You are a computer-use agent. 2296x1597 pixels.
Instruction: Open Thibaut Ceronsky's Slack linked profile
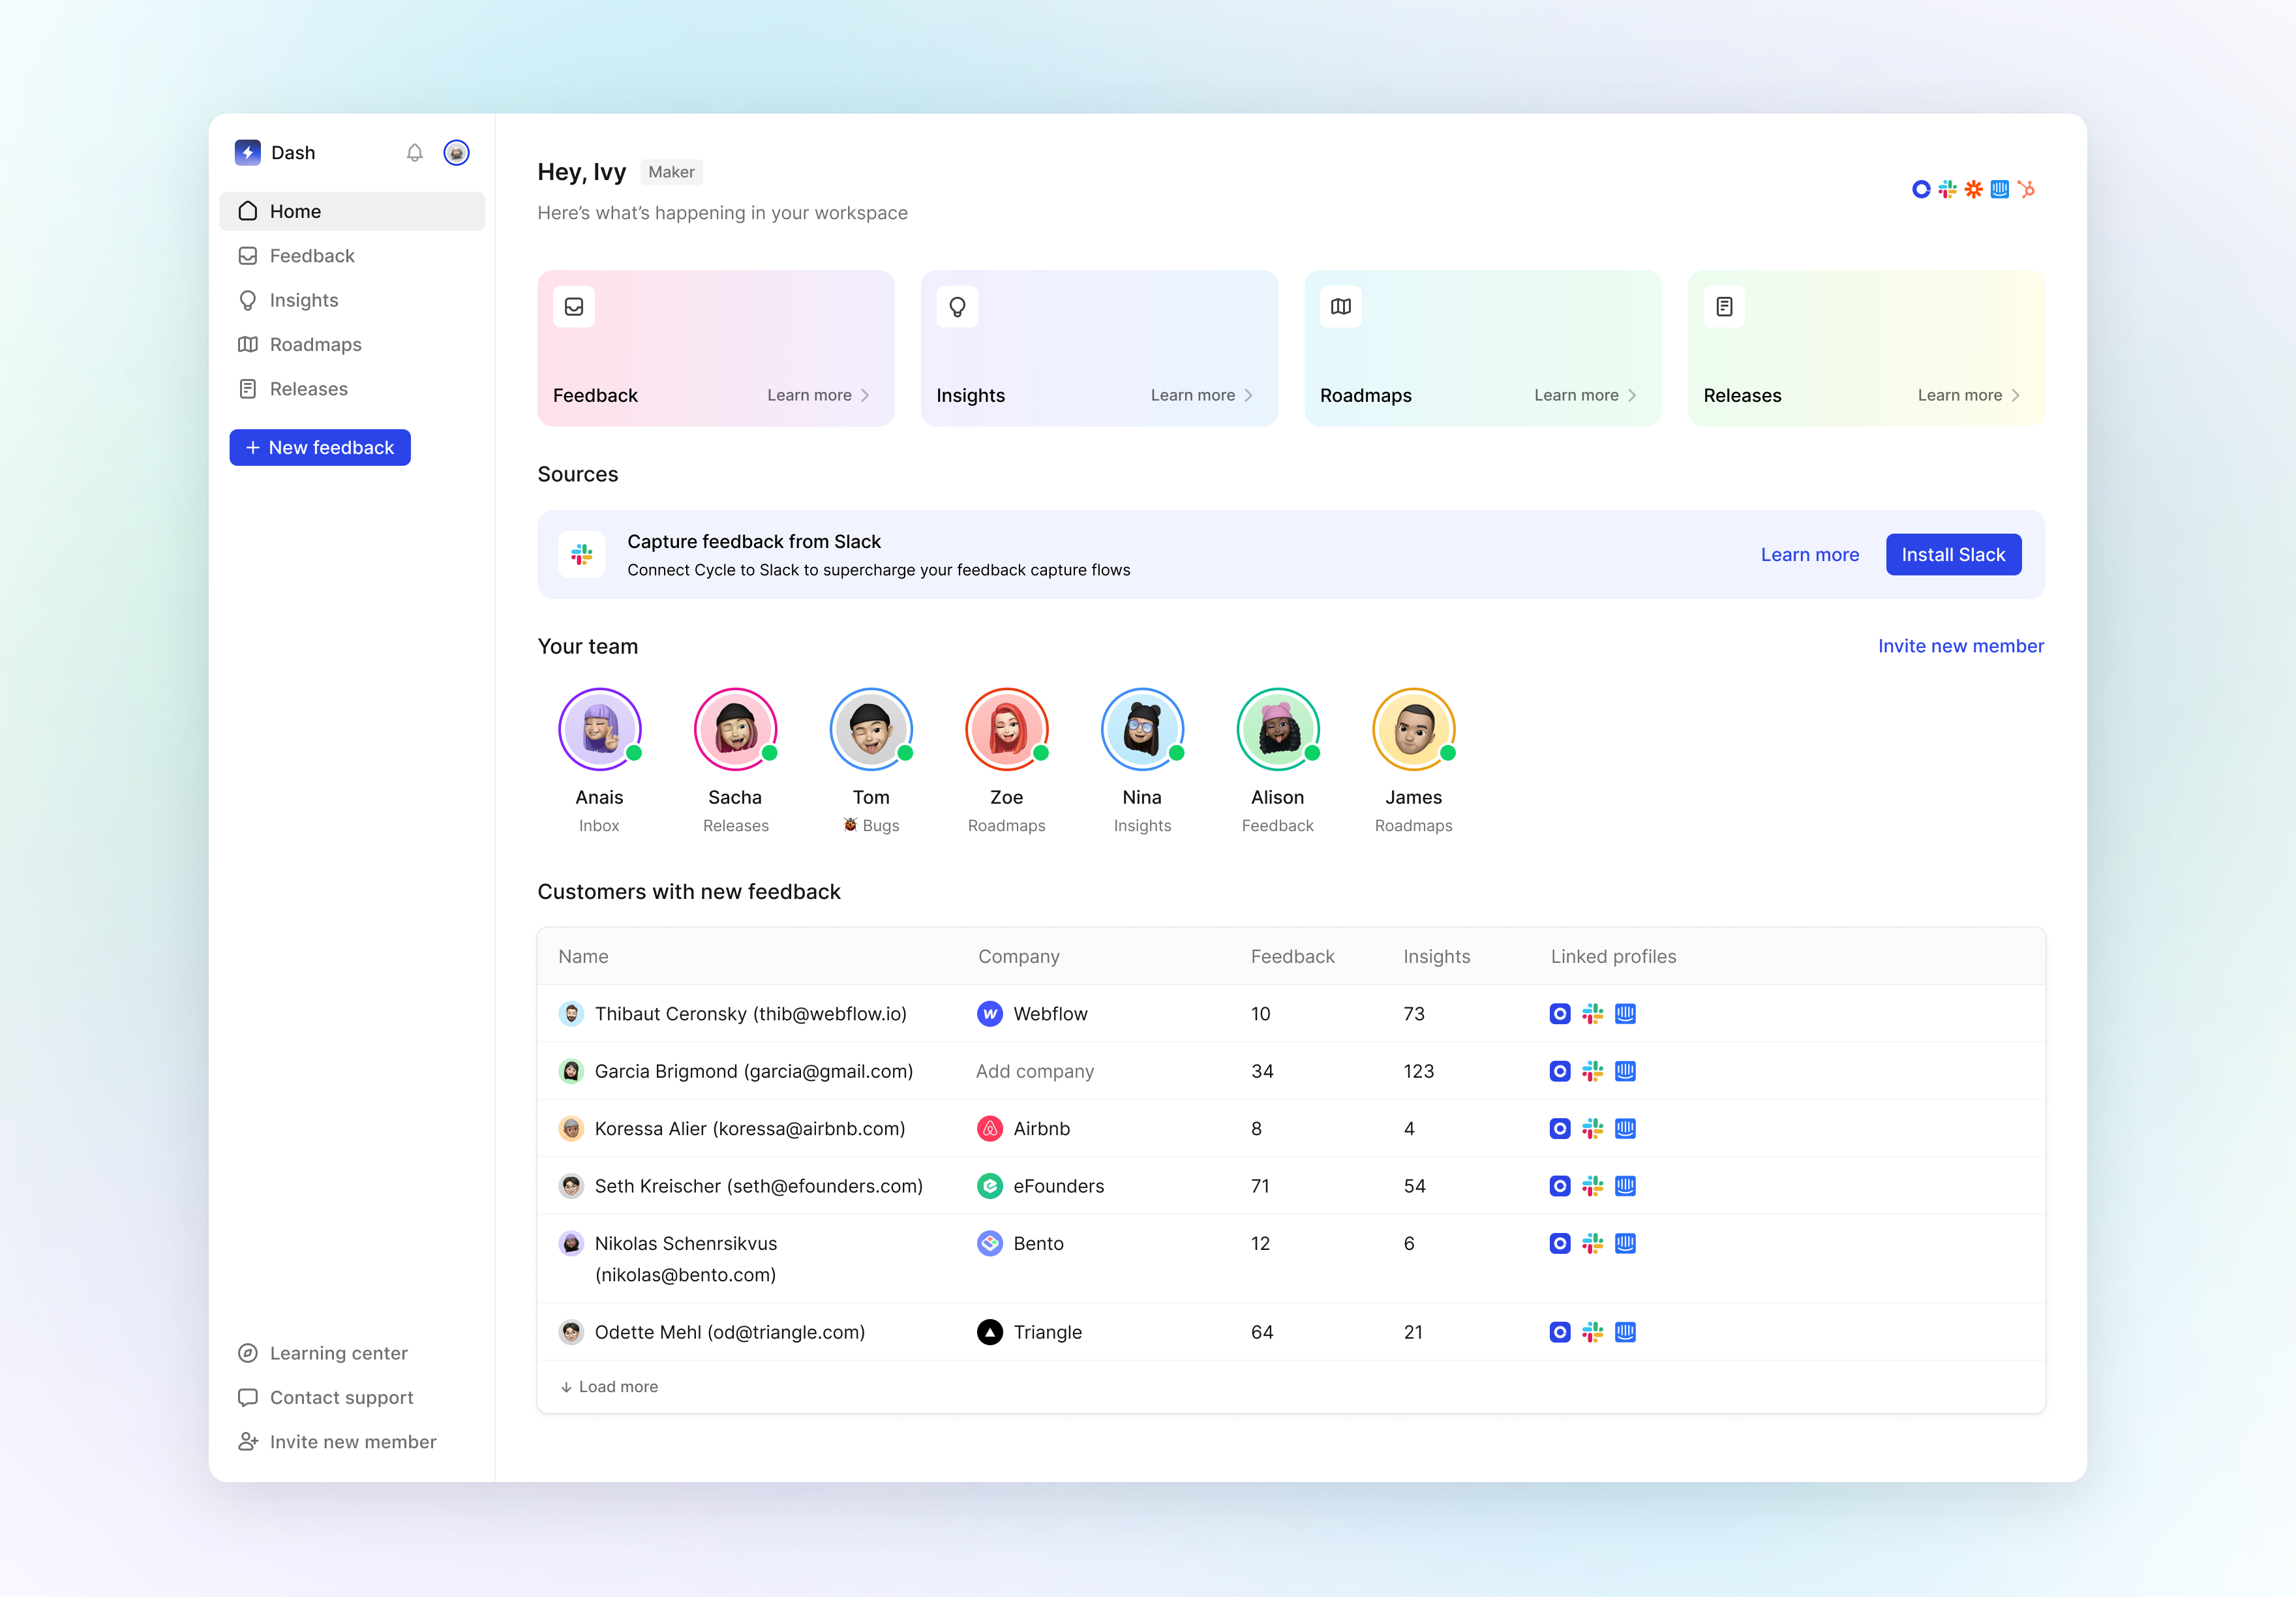[x=1592, y=1014]
